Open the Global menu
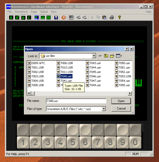The height and width of the screenshot is (162, 159). pos(44,12)
